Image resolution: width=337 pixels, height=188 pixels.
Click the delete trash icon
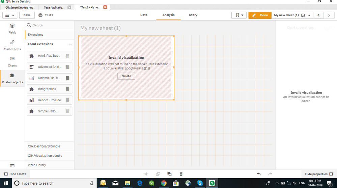point(181,174)
